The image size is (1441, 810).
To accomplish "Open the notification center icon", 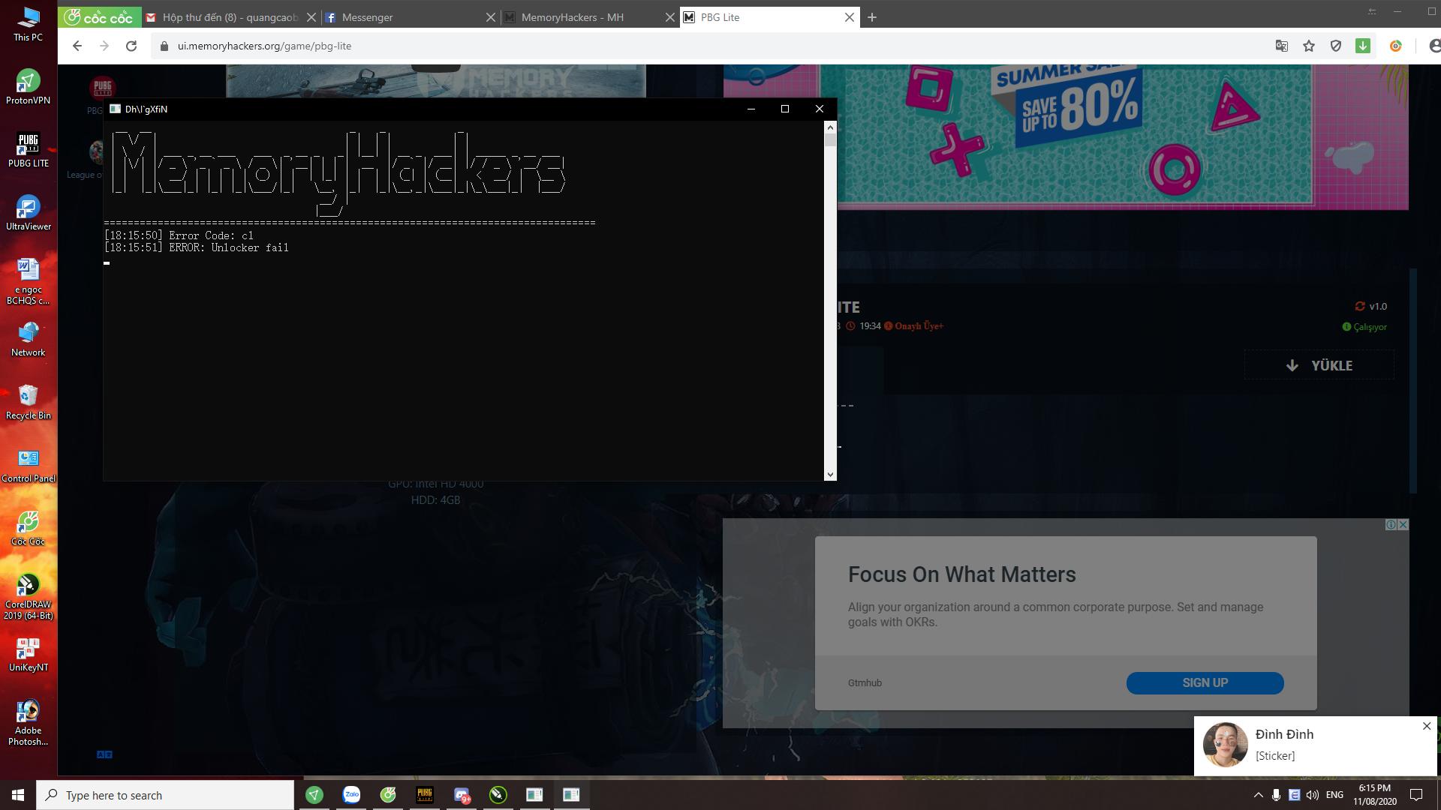I will (1416, 795).
